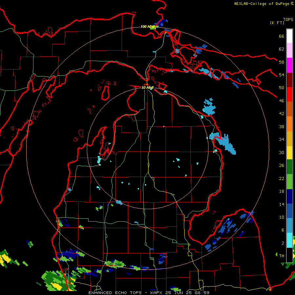Pick the cyan swatch in the legend
Screen dimensions: 295x295
tap(289, 240)
